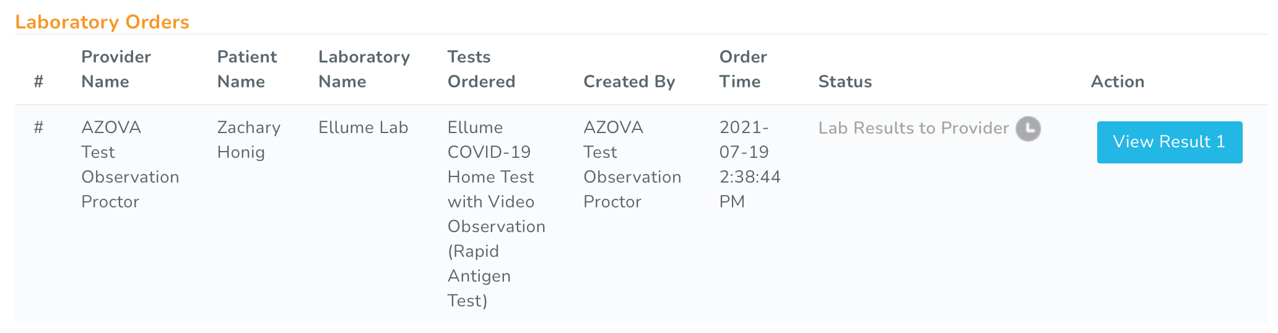Click the Provider Name column header
The height and width of the screenshot is (333, 1278).
click(116, 69)
